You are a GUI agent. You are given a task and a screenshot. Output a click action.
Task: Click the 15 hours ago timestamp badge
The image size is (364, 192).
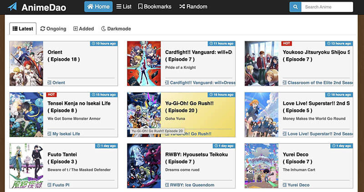tap(104, 95)
